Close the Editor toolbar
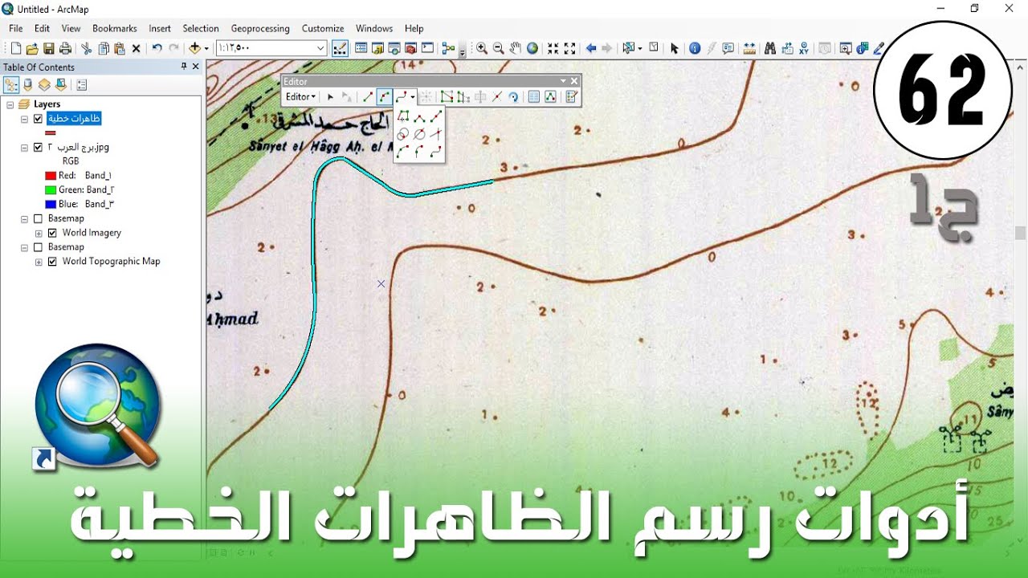 [574, 81]
